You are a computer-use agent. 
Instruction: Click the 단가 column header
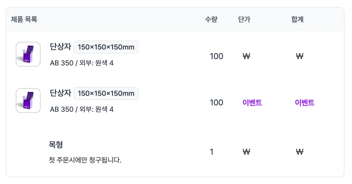coord(244,20)
